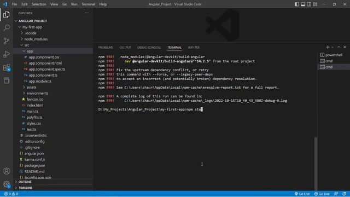The image size is (350, 197).
Task: Collapse the my-first-app folder
Action: tap(53, 27)
